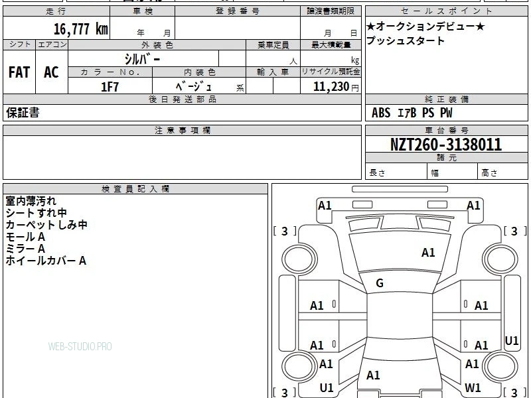The width and height of the screenshot is (531, 398).
Task: Click the "検査員記入欄" section header
Action: pyautogui.click(x=135, y=189)
